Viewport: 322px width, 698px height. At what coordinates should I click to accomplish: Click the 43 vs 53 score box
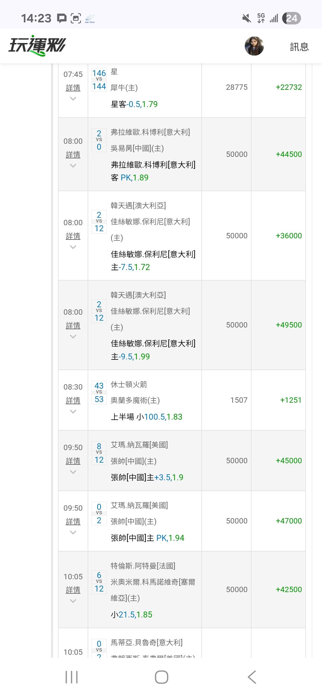[99, 393]
